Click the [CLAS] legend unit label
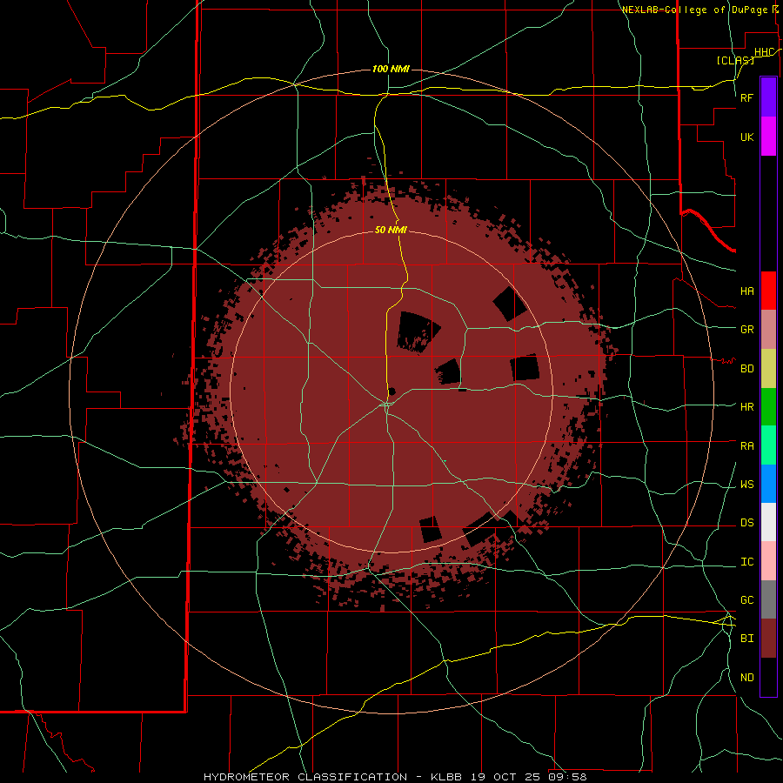783x783 pixels. [x=735, y=60]
